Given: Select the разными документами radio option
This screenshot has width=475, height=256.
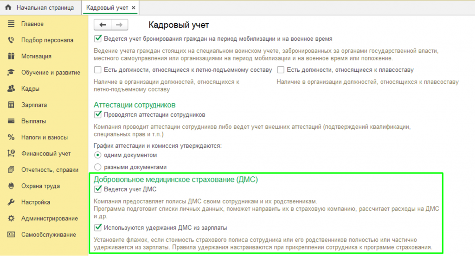Looking at the screenshot, I should point(97,167).
